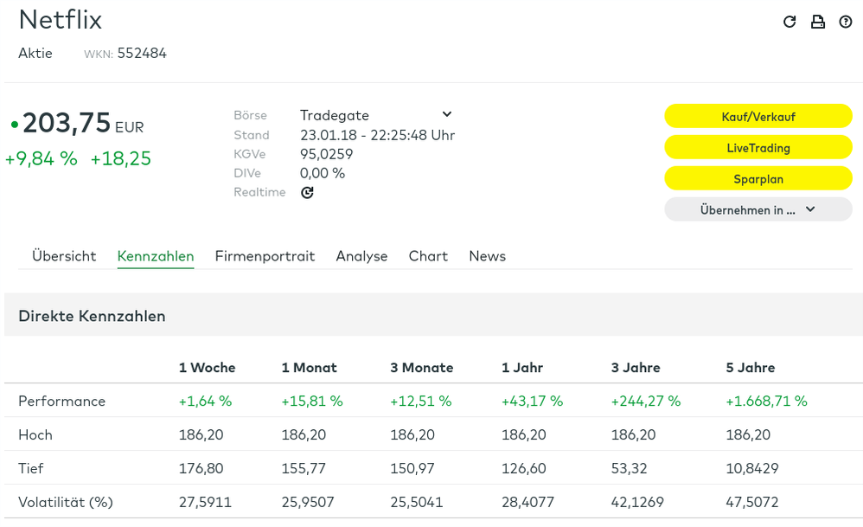Open the News tab

(487, 256)
